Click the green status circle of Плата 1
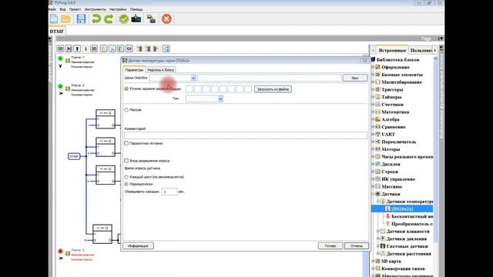Viewport: 493px width, 277px height. (x=60, y=58)
